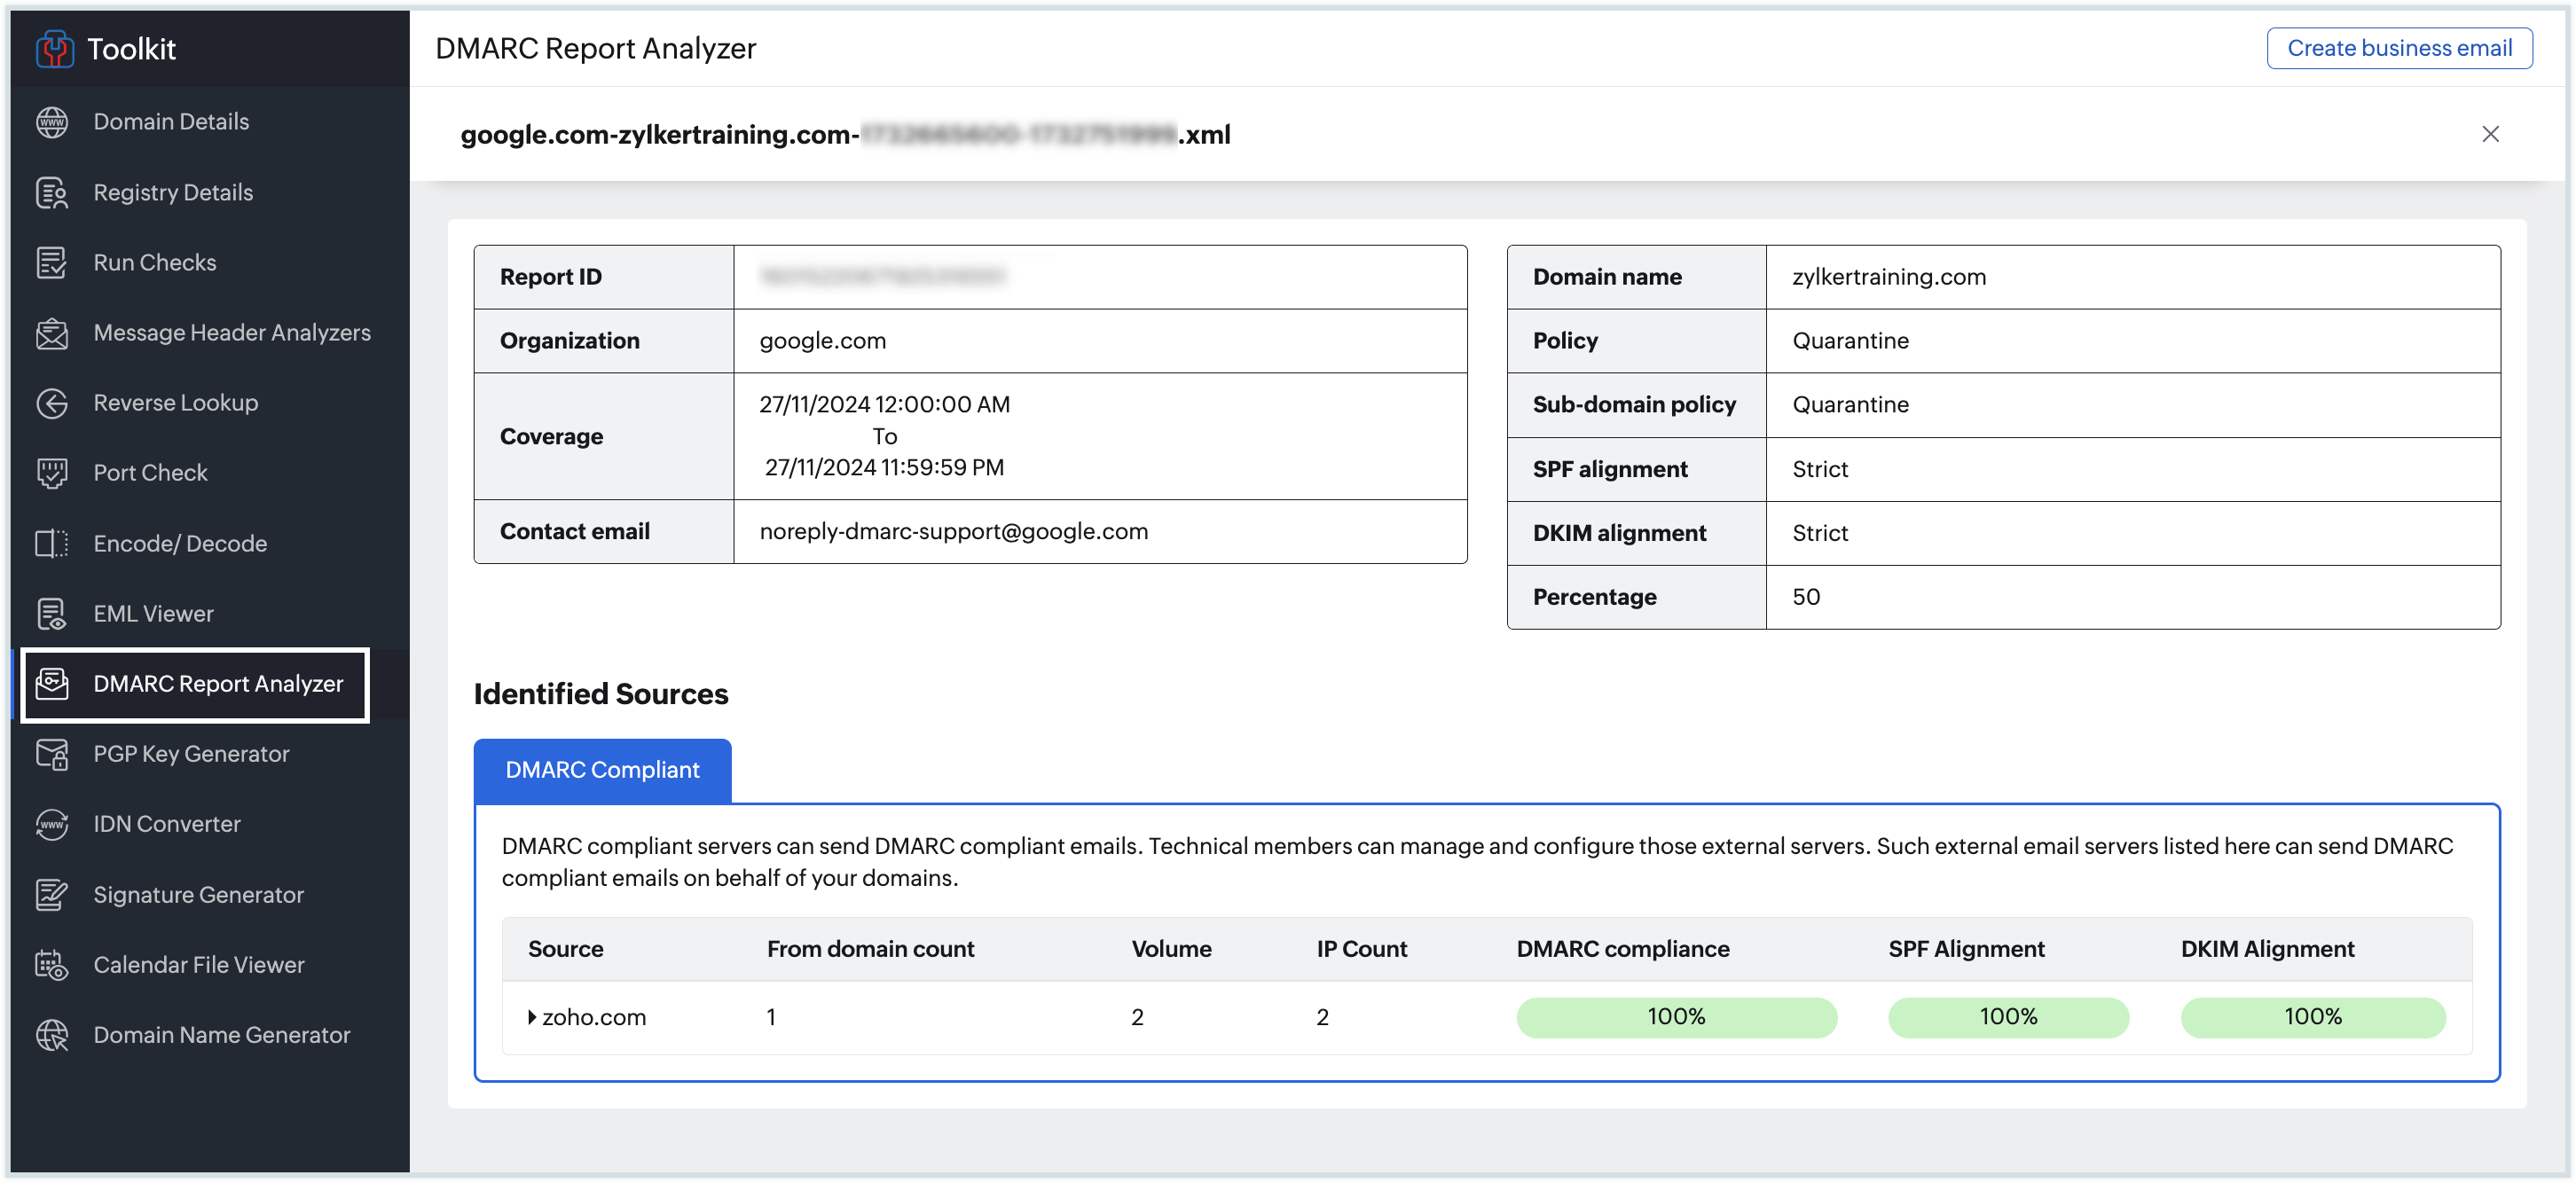
Task: Click the PGP Key Generator icon
Action: [x=51, y=754]
